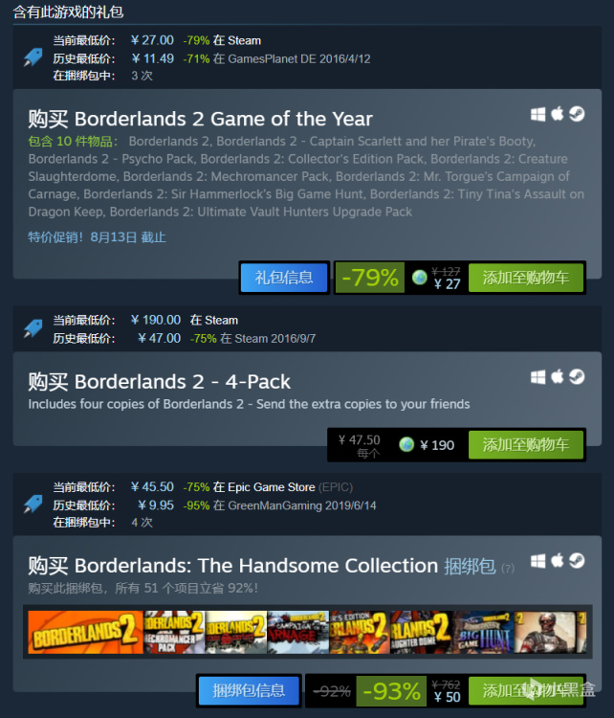Click the globe icon next to ¥ 27 price
Image resolution: width=614 pixels, height=718 pixels.
(420, 277)
